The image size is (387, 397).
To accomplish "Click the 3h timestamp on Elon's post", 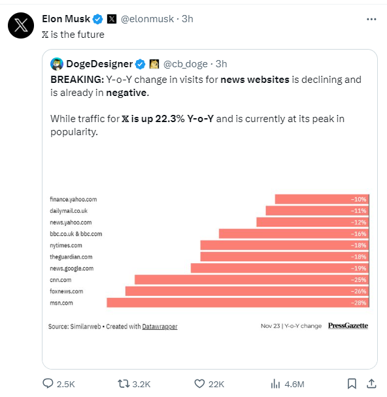I will click(188, 19).
